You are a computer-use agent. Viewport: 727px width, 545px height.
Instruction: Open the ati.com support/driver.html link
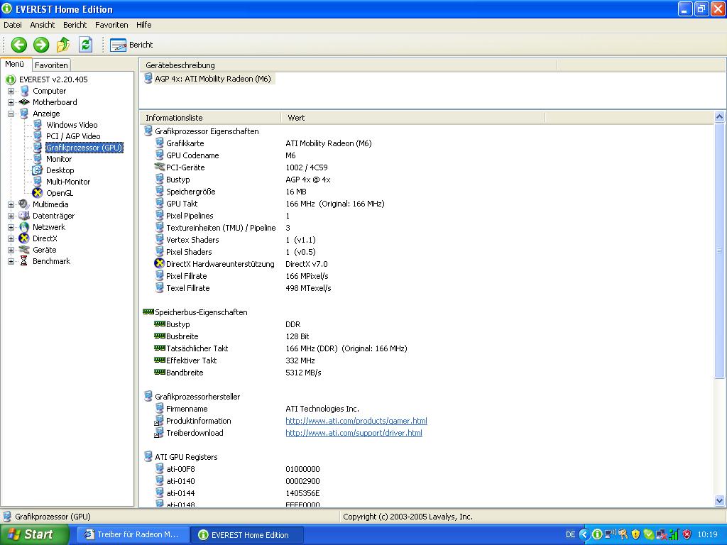(354, 433)
